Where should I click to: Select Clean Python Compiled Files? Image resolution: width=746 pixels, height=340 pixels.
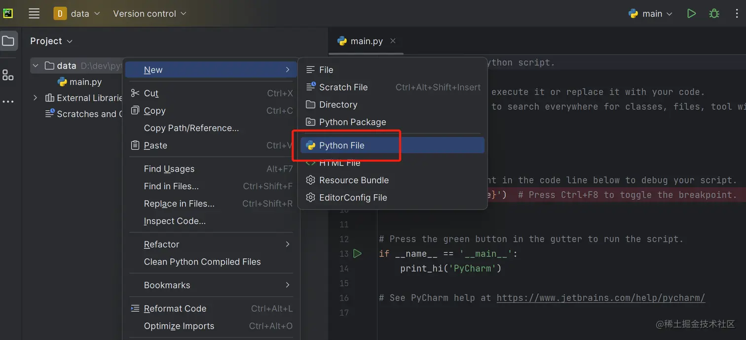click(211, 262)
